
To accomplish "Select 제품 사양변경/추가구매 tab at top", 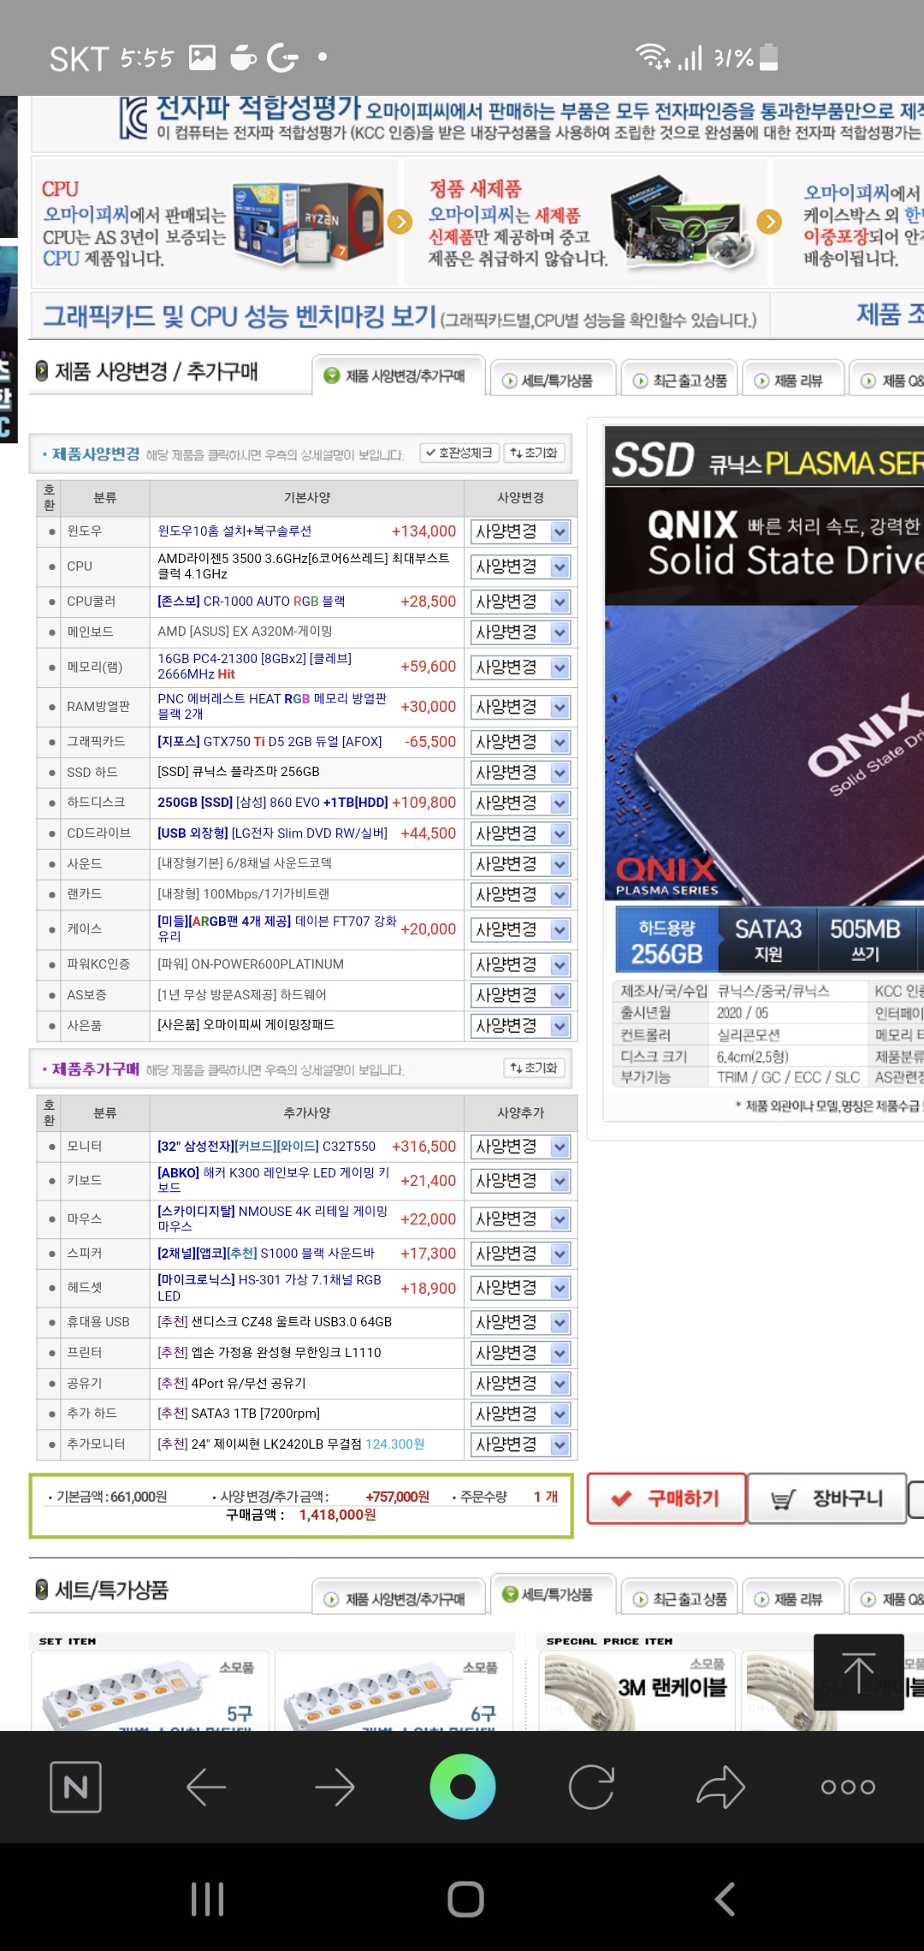I will click(399, 376).
